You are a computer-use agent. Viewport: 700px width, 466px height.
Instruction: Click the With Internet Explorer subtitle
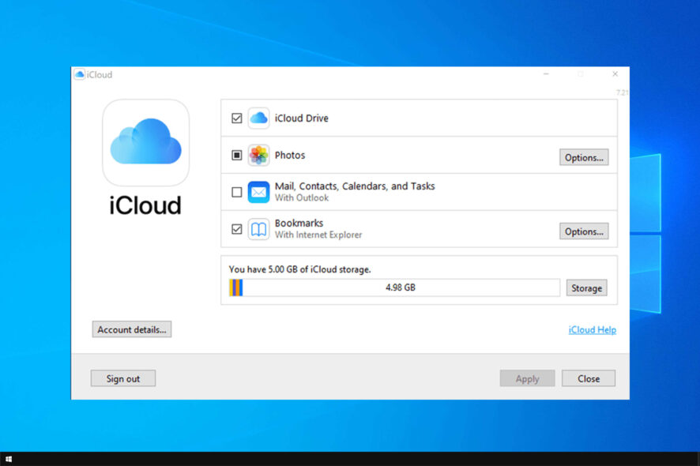pyautogui.click(x=318, y=235)
